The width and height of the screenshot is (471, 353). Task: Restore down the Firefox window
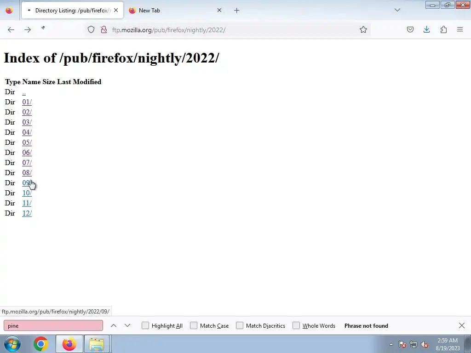click(x=448, y=5)
